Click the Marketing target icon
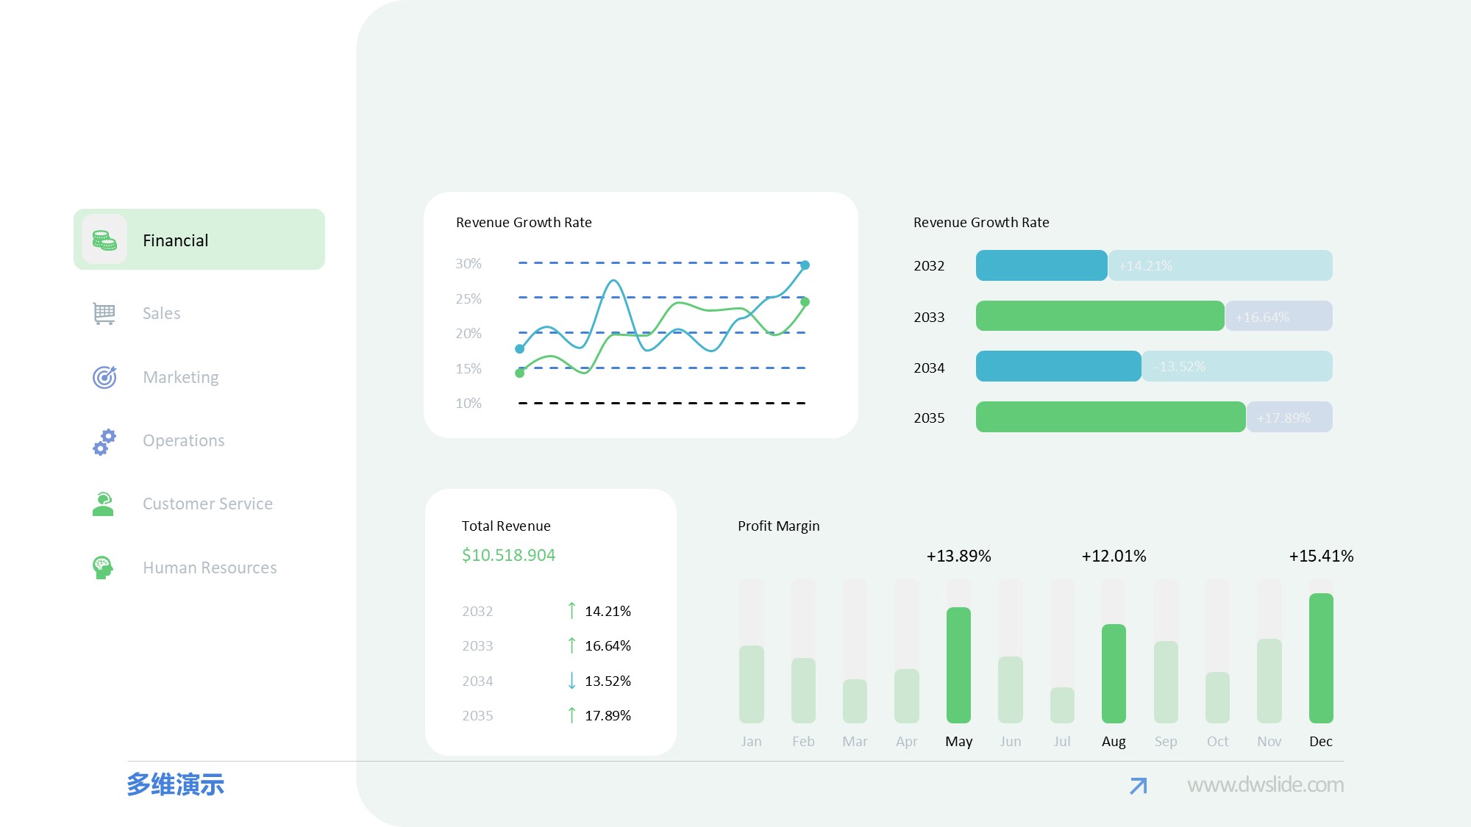This screenshot has height=827, width=1471. pyautogui.click(x=104, y=377)
